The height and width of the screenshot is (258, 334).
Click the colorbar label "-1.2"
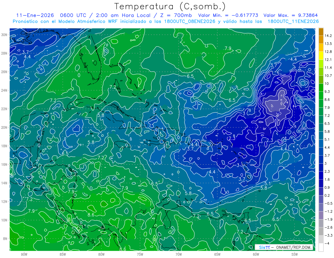(x=328, y=212)
